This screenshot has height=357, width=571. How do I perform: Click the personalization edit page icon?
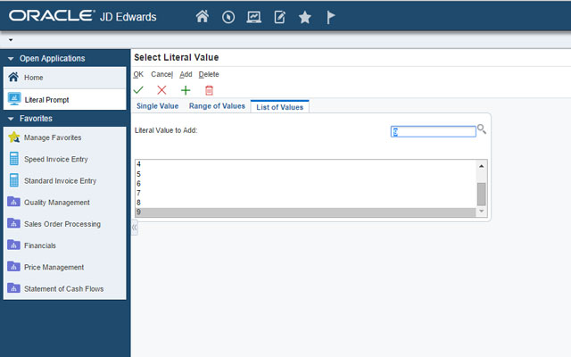click(x=279, y=17)
